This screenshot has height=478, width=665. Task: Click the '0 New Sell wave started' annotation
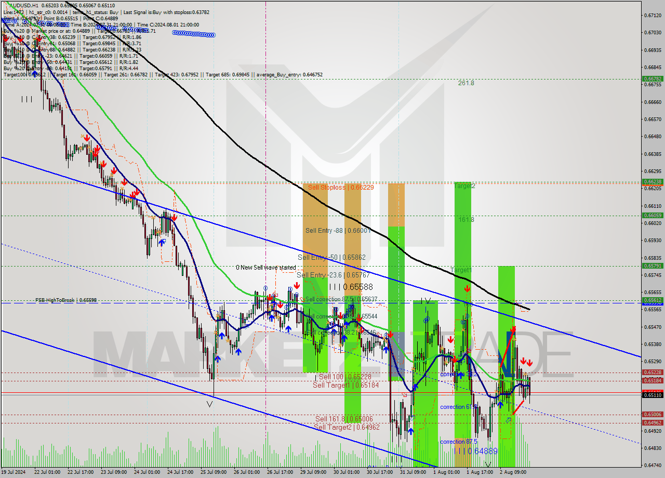(x=265, y=268)
